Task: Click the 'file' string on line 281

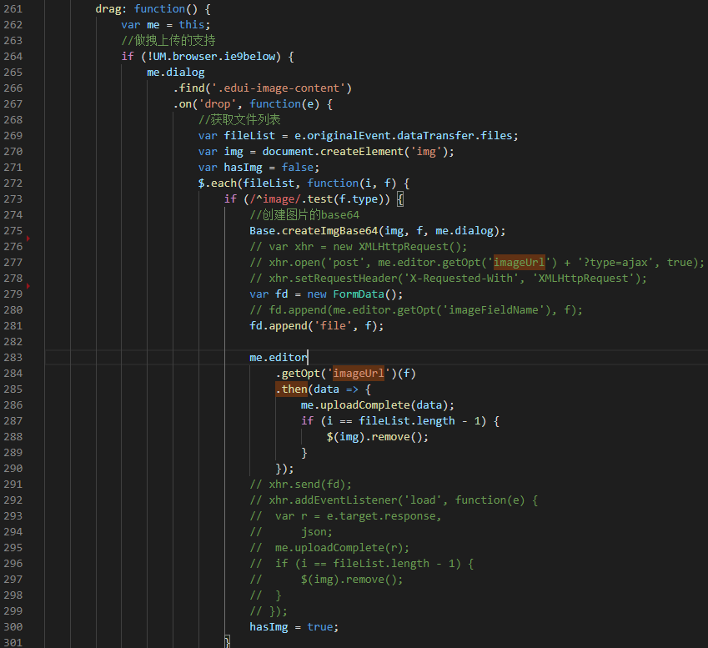Action: pyautogui.click(x=333, y=325)
